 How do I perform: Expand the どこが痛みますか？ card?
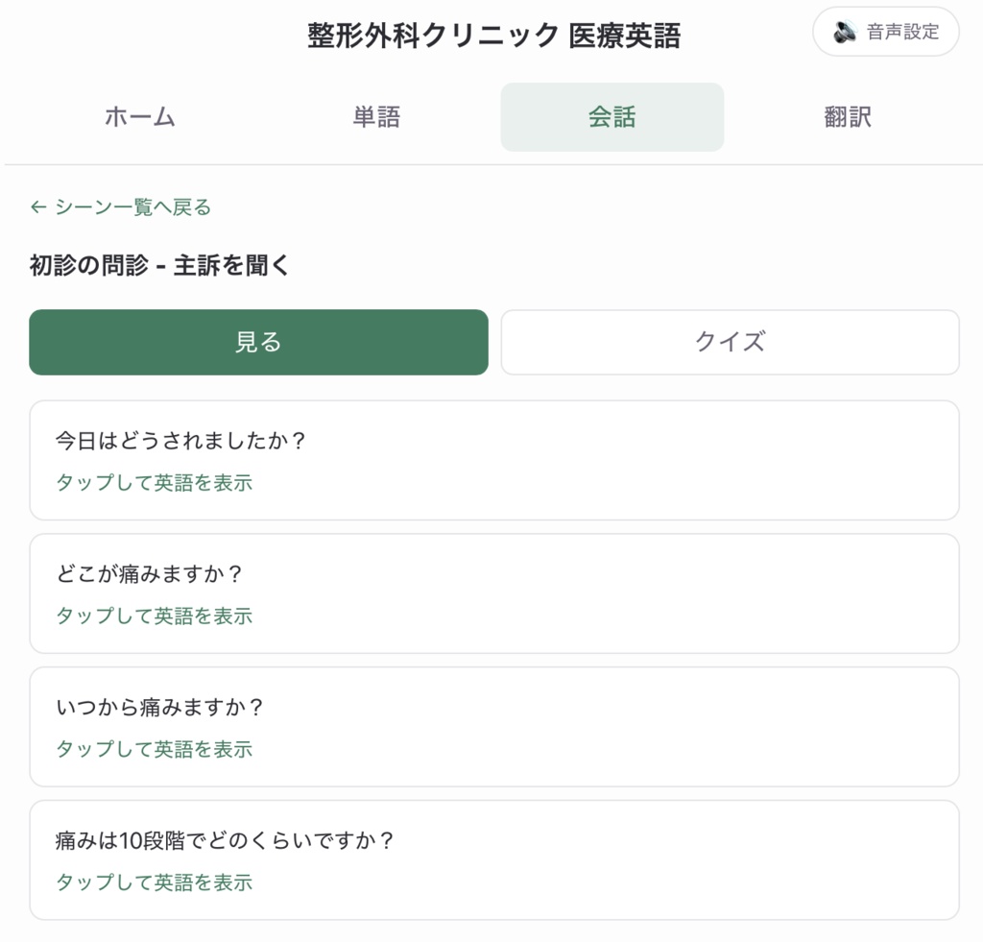pos(494,593)
